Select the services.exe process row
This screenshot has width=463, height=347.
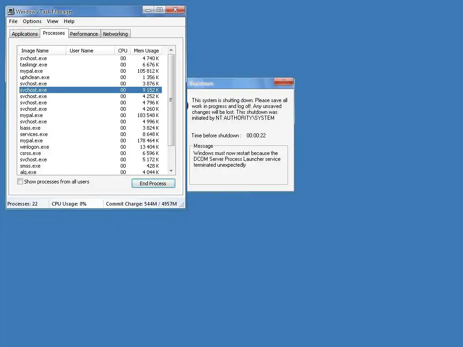[90, 134]
